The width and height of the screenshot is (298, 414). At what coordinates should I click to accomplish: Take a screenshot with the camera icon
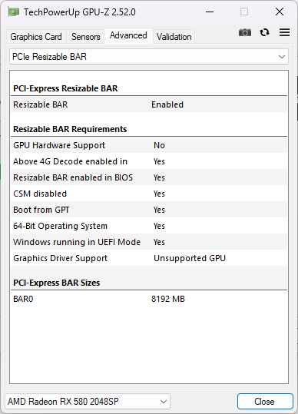click(245, 32)
